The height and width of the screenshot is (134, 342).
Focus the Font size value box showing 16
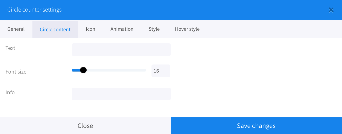pyautogui.click(x=161, y=71)
